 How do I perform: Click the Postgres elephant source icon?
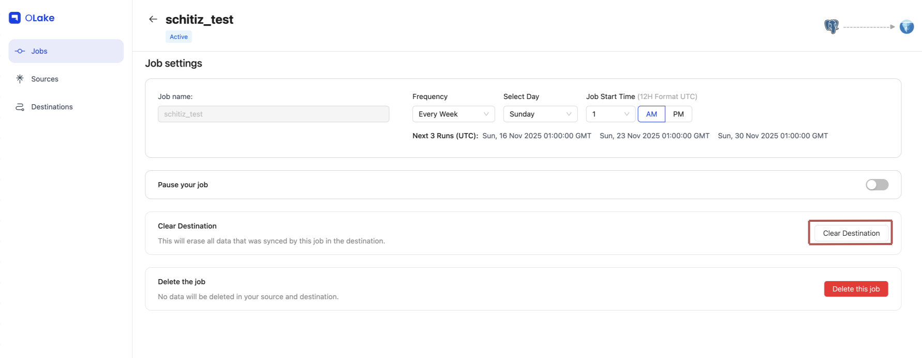coord(831,26)
